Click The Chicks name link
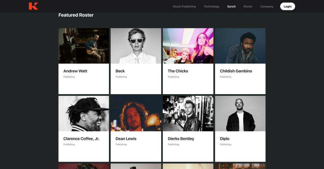The width and height of the screenshot is (324, 169). [x=178, y=71]
